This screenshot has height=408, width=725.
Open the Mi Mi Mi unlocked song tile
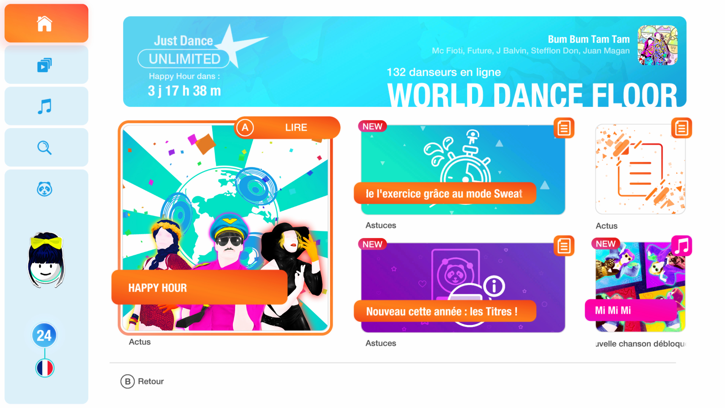640,287
